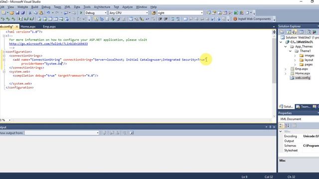
Task: Click the Find in Files icon beside search box
Action: pos(154,13)
